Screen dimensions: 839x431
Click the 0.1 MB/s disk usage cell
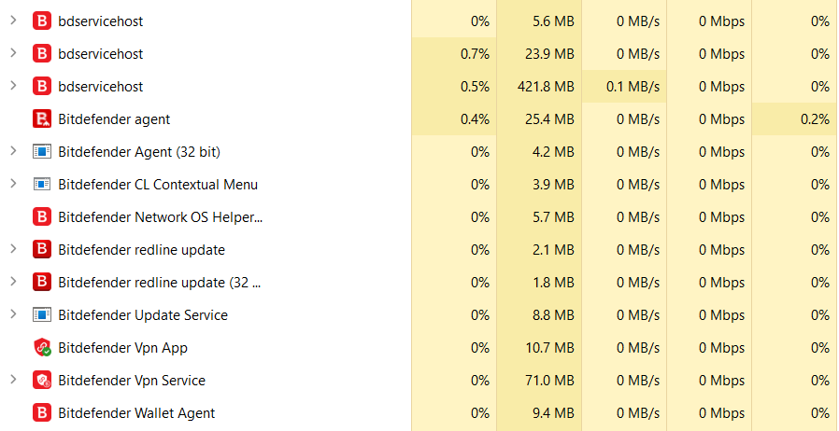[x=634, y=87]
